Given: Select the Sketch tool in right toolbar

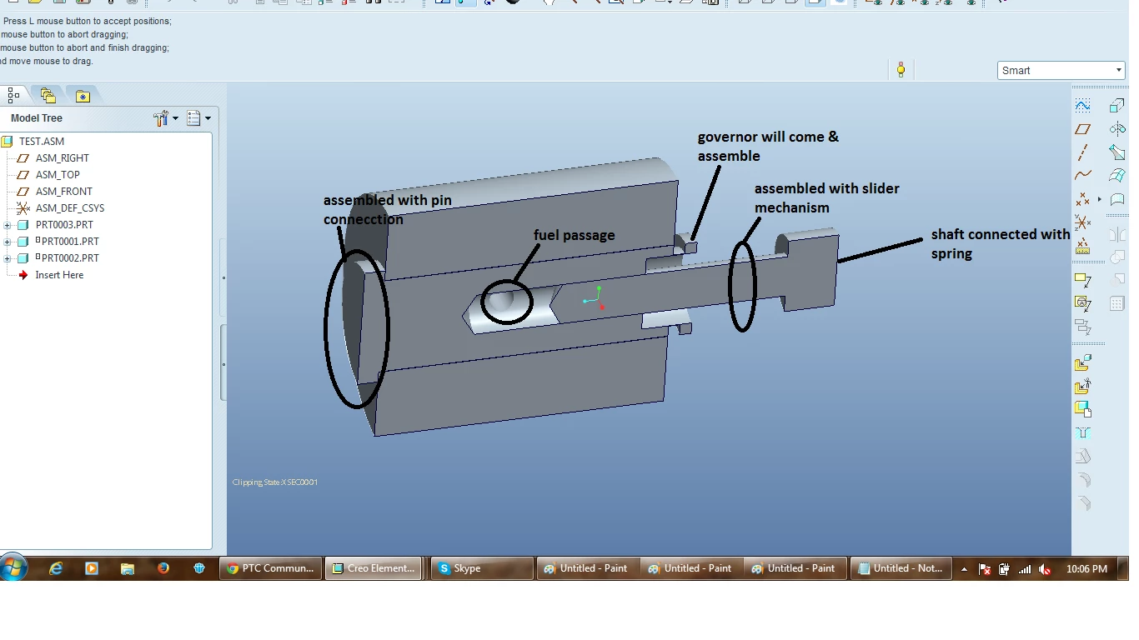Looking at the screenshot, I should tap(1082, 105).
